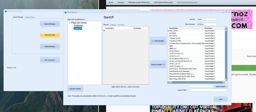The image size is (256, 112).
Task: Click the Forums breadcrumb link
Action: [121, 3]
